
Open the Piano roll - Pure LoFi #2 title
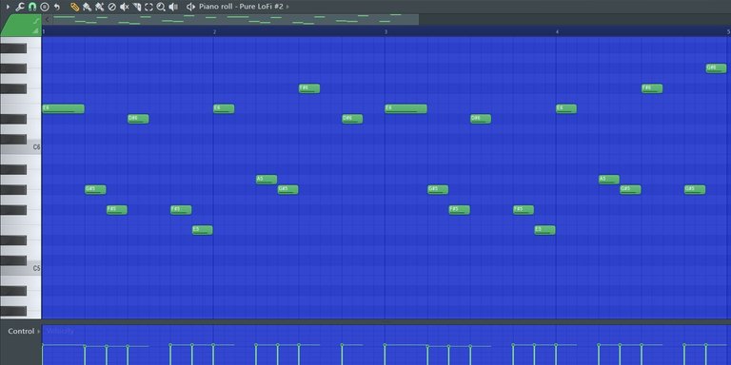pos(241,7)
